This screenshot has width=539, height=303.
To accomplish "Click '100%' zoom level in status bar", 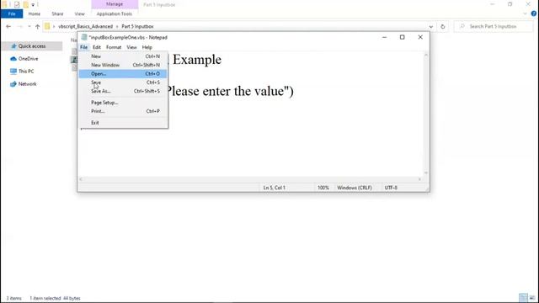I will (323, 188).
